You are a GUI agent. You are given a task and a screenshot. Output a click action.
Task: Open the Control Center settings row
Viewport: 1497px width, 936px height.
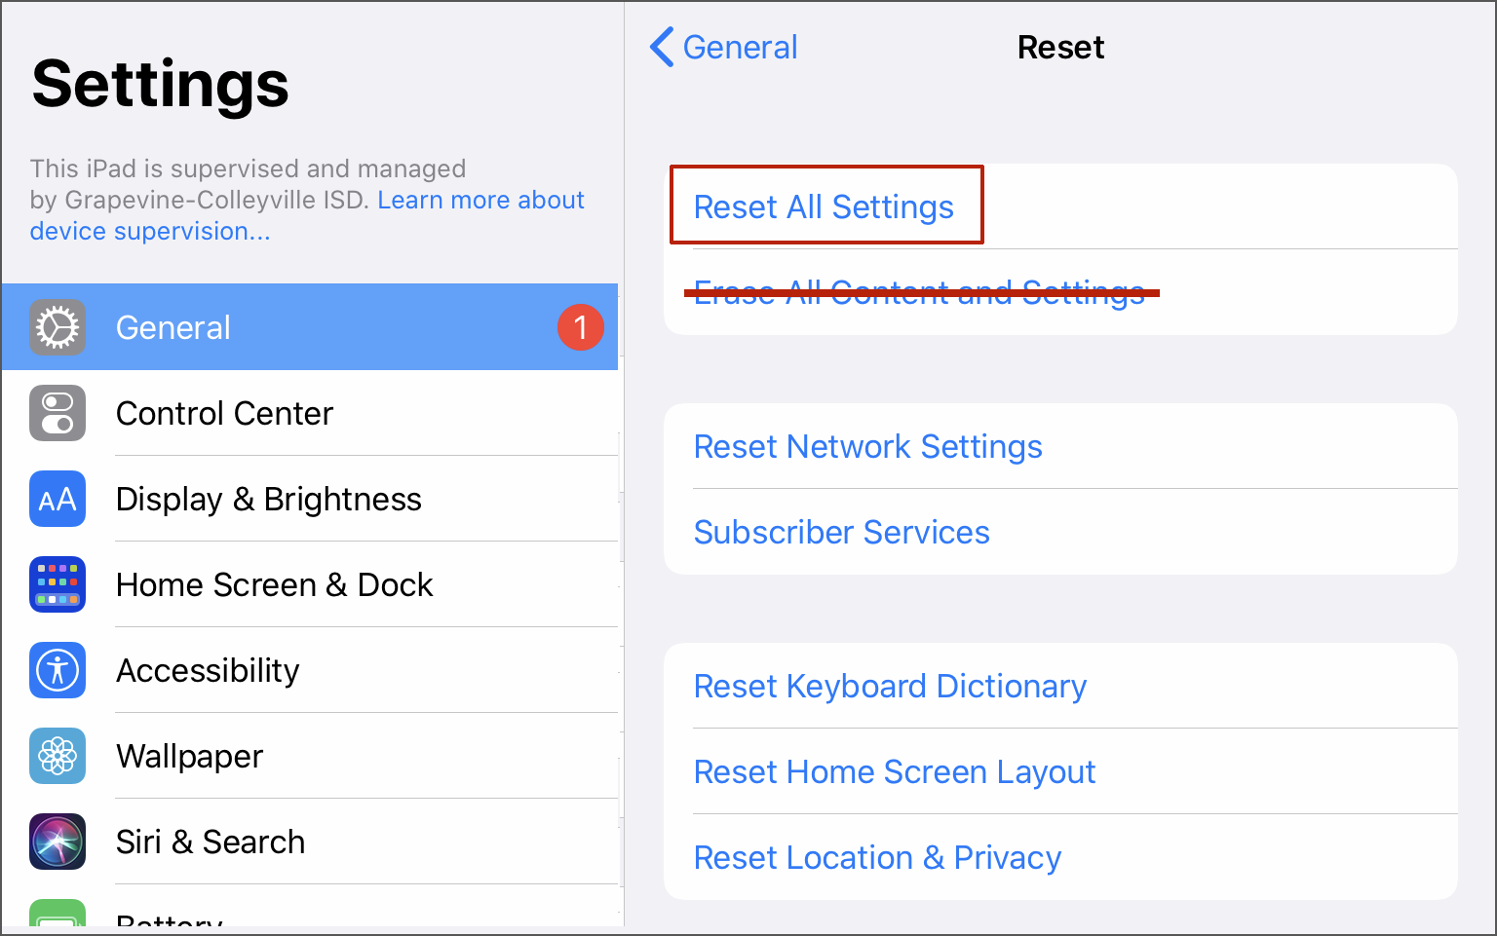tap(224, 413)
